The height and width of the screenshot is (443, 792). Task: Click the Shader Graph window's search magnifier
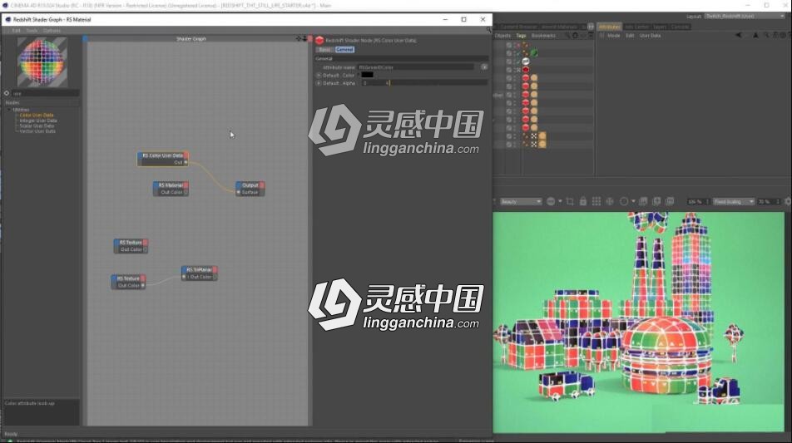[x=488, y=31]
